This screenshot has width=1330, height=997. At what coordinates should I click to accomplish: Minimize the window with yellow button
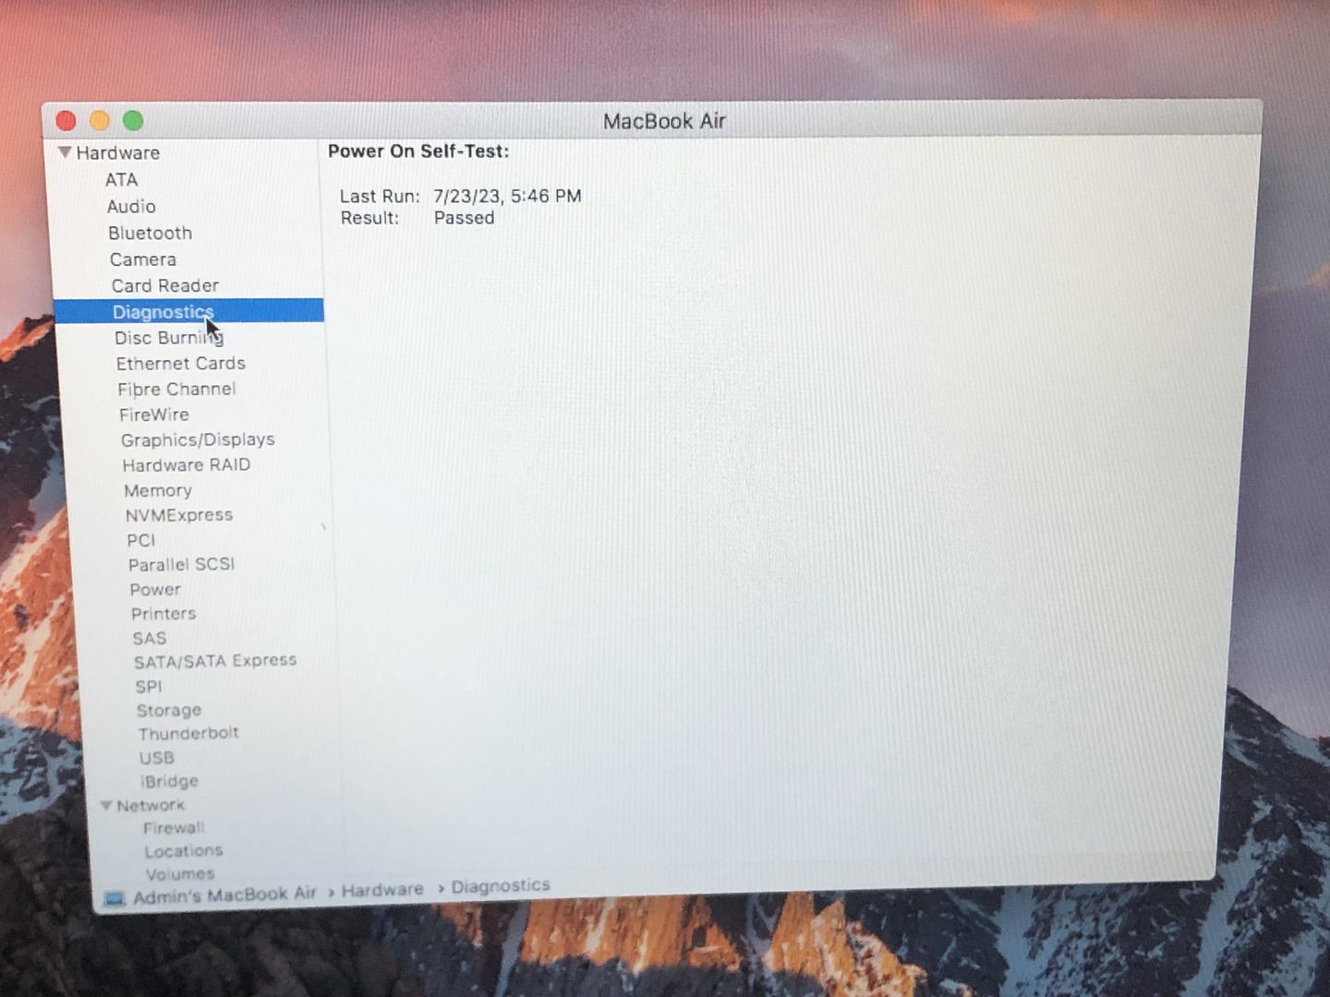pos(100,121)
